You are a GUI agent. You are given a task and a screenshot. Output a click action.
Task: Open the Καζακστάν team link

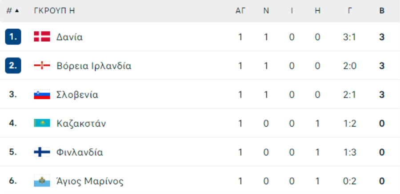click(81, 124)
